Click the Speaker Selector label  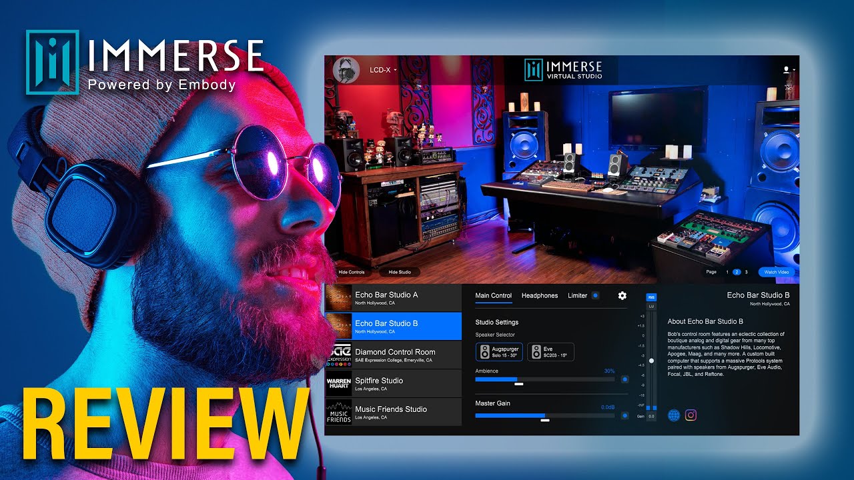tap(494, 335)
